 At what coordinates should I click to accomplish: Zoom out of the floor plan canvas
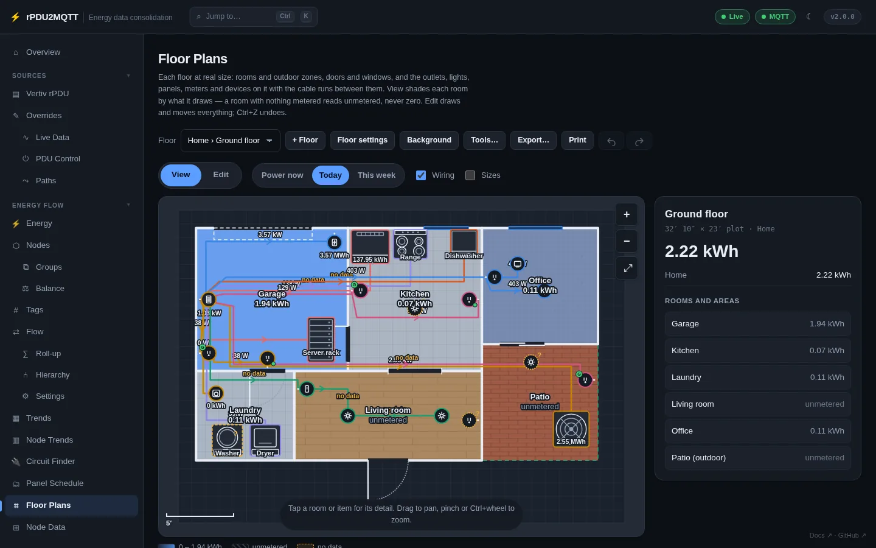(x=627, y=241)
